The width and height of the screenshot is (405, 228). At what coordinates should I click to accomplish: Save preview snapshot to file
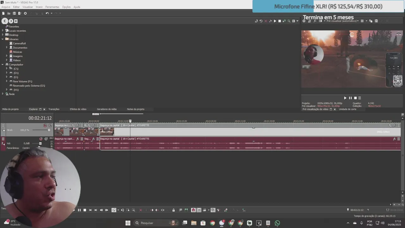376,21
